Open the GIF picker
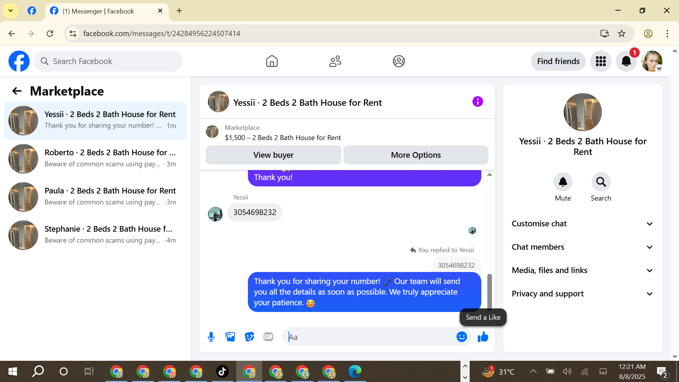 tap(268, 337)
